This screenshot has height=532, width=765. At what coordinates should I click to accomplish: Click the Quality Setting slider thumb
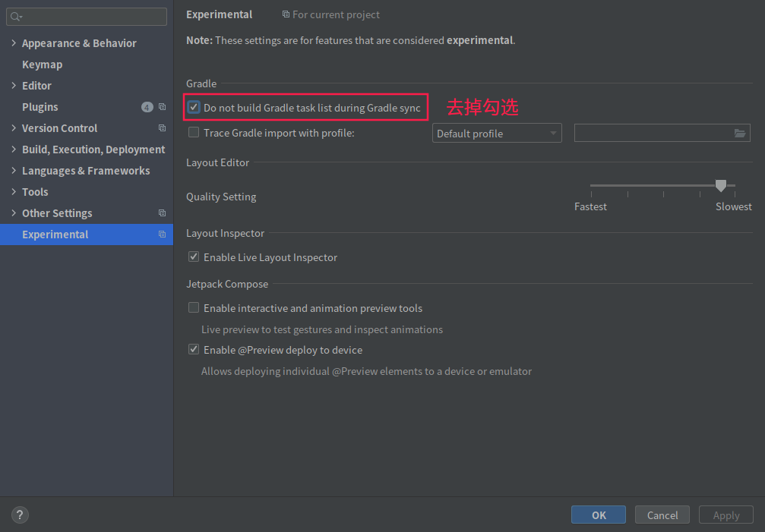721,186
